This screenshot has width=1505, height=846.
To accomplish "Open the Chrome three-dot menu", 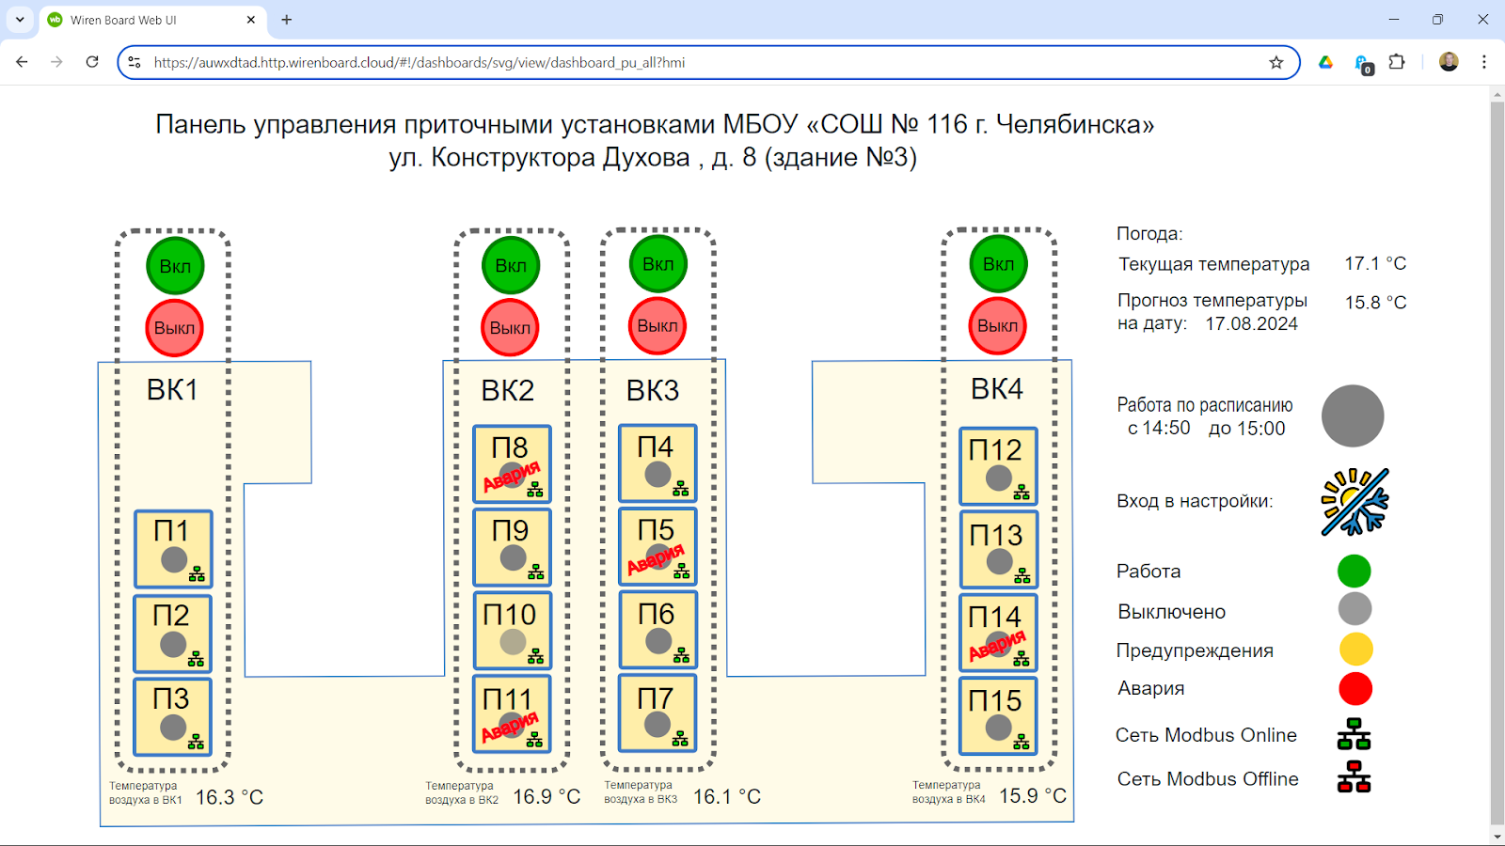I will (x=1484, y=62).
